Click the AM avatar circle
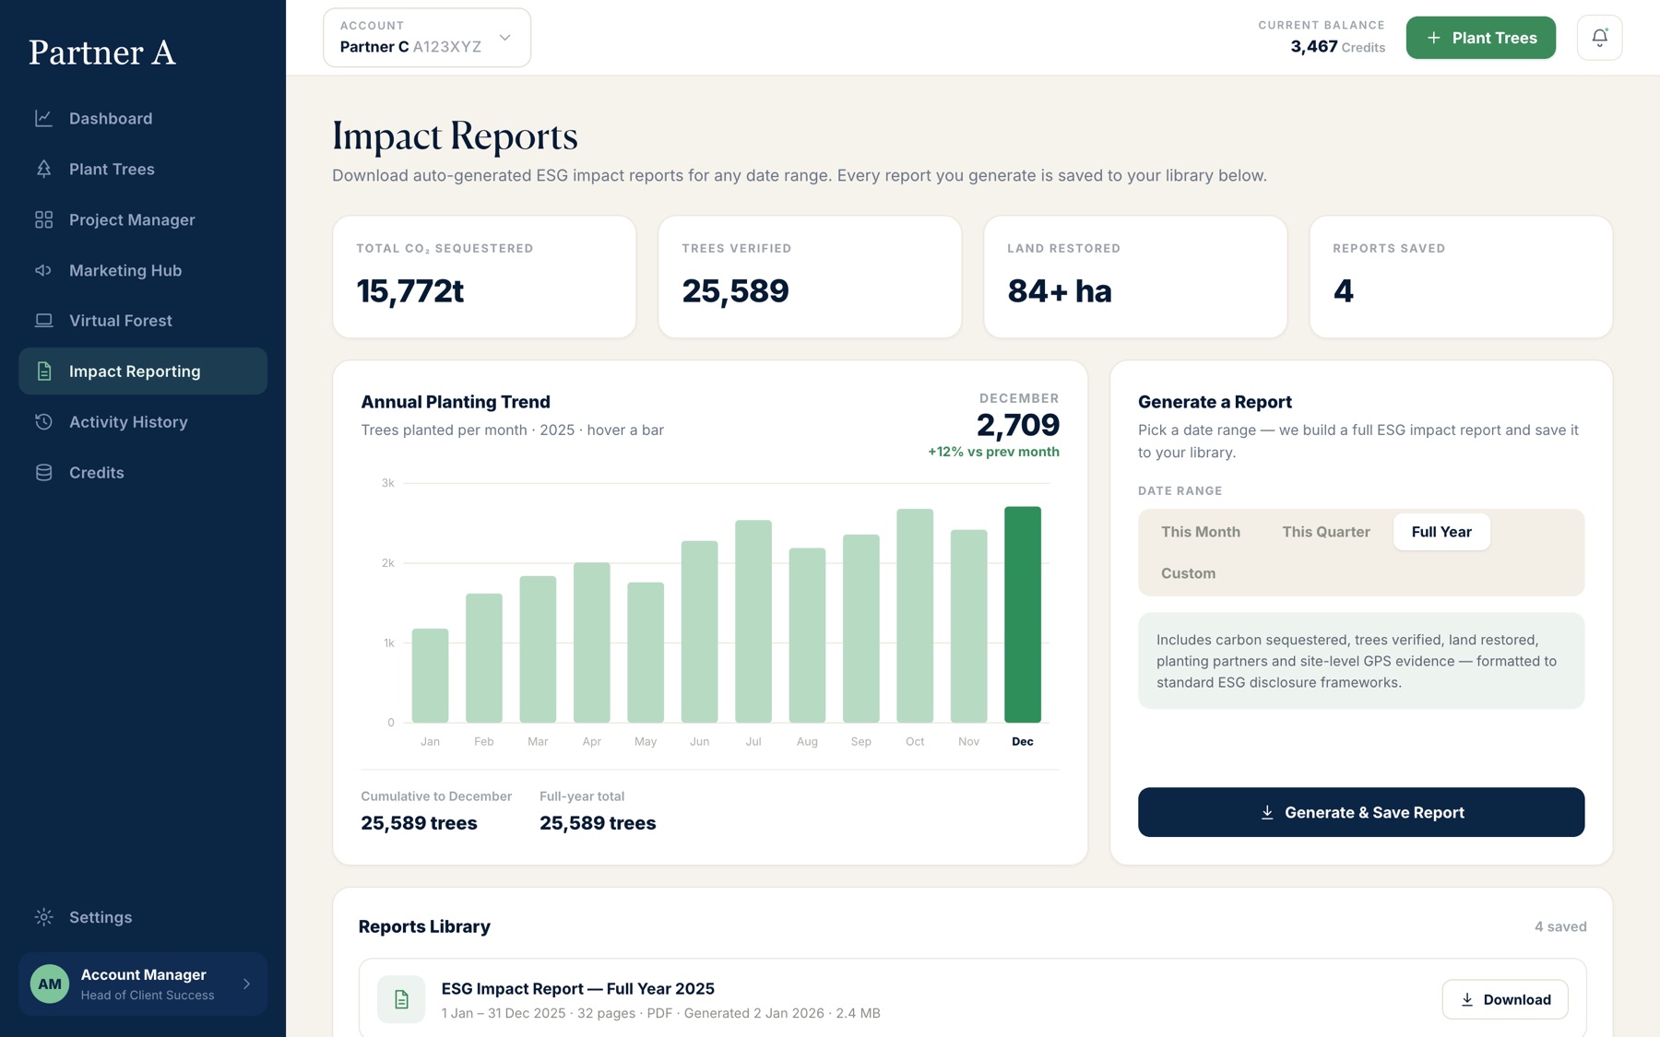The width and height of the screenshot is (1660, 1037). [50, 984]
